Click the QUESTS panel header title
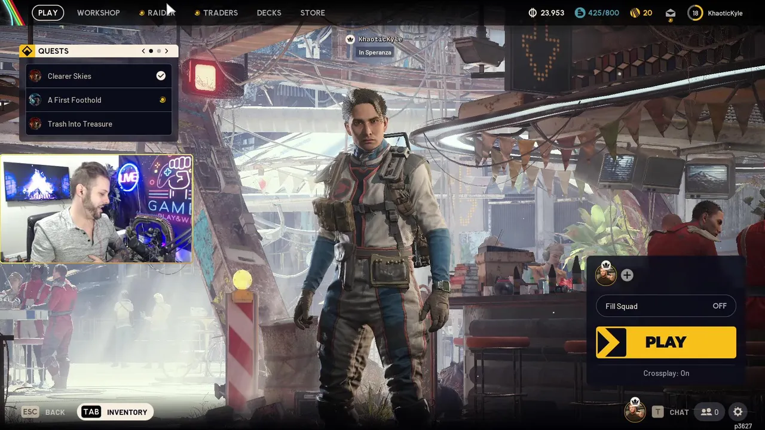This screenshot has height=430, width=765. (53, 51)
